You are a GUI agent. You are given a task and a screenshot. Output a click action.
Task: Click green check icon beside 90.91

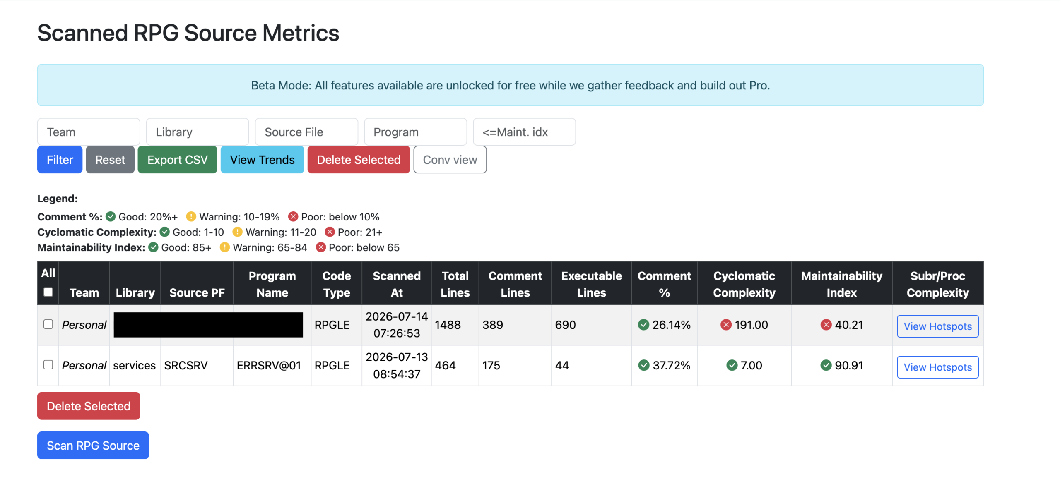pos(826,365)
